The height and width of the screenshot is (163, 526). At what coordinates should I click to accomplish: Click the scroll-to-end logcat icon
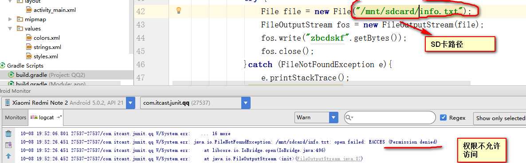(8, 145)
